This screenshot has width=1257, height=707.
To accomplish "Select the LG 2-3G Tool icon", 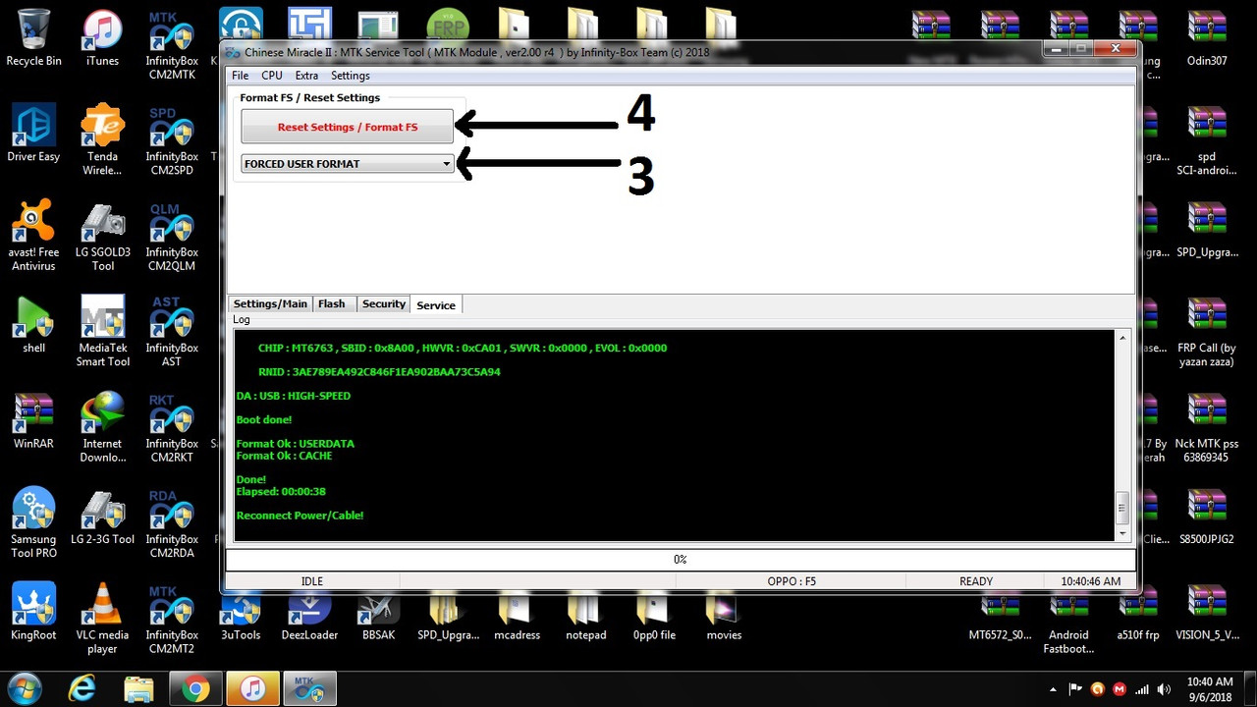I will pos(102,517).
